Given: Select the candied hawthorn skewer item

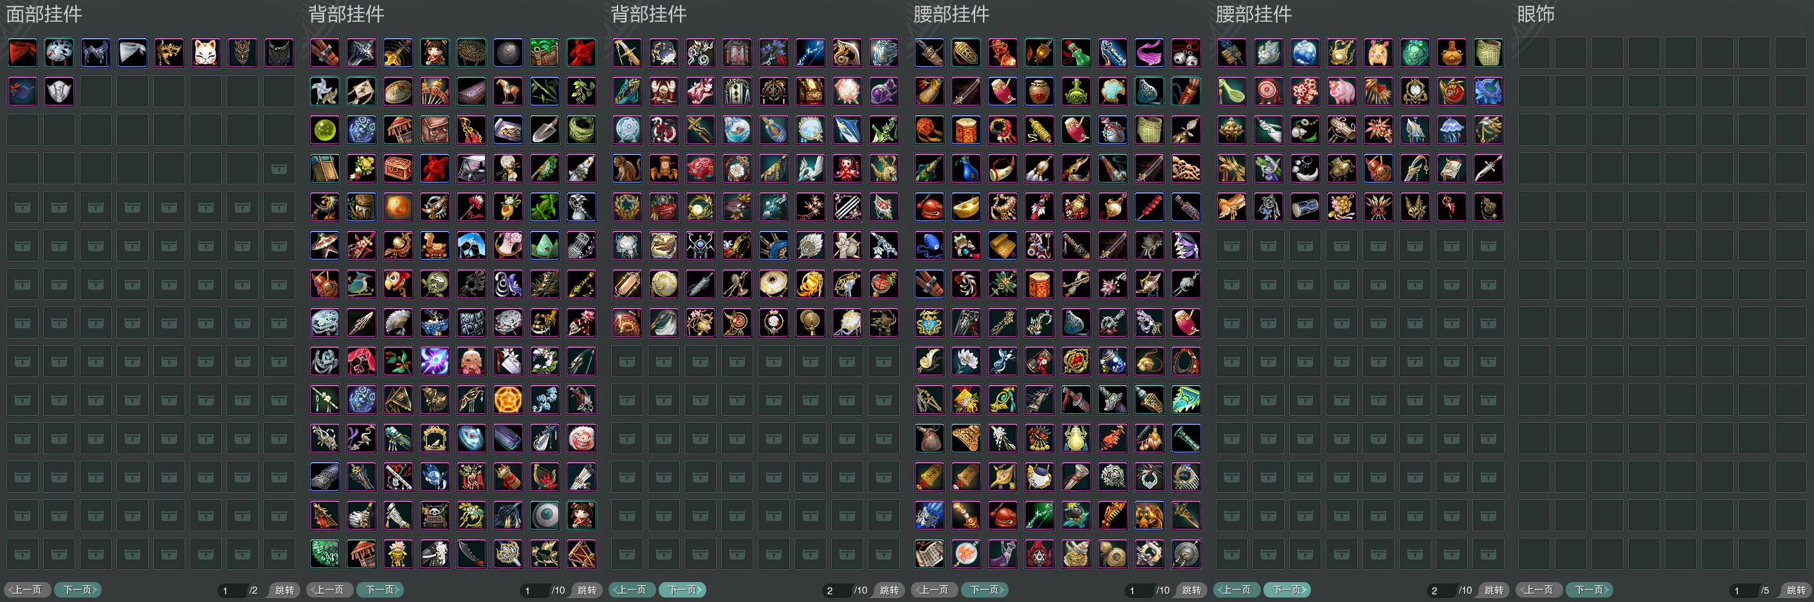Looking at the screenshot, I should coord(1150,208).
